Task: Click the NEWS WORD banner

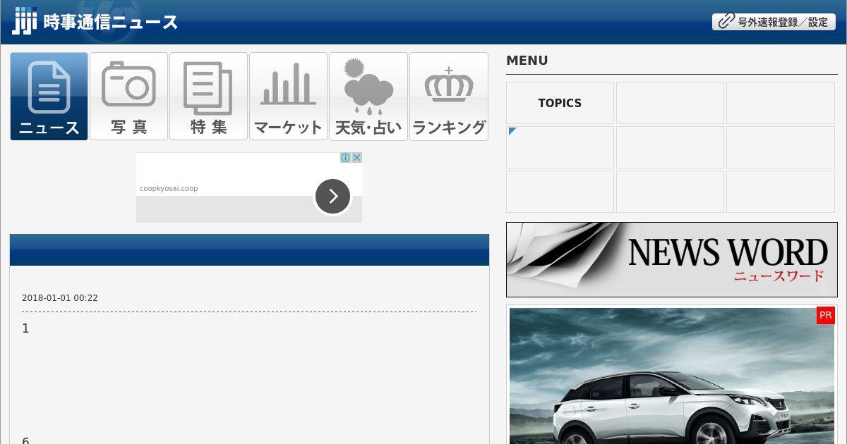Action: pos(672,259)
